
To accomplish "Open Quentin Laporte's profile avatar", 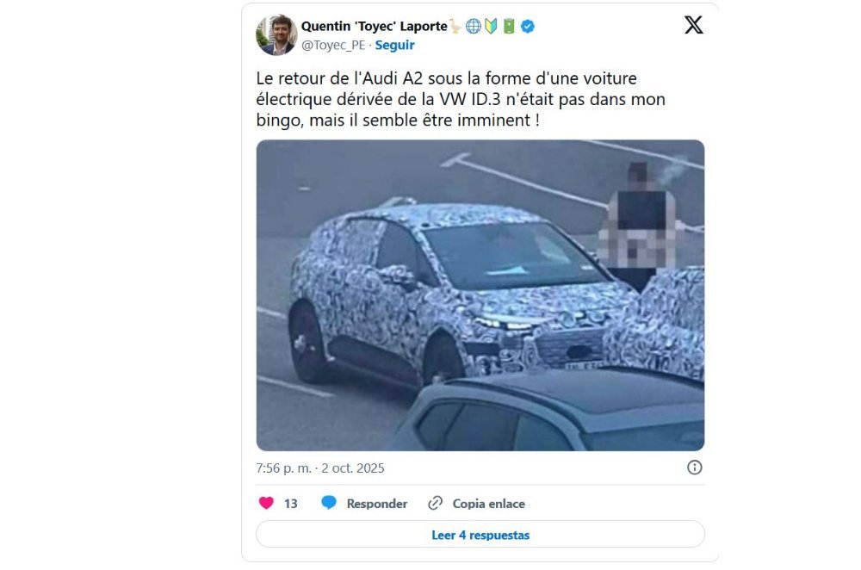I will pos(276,35).
